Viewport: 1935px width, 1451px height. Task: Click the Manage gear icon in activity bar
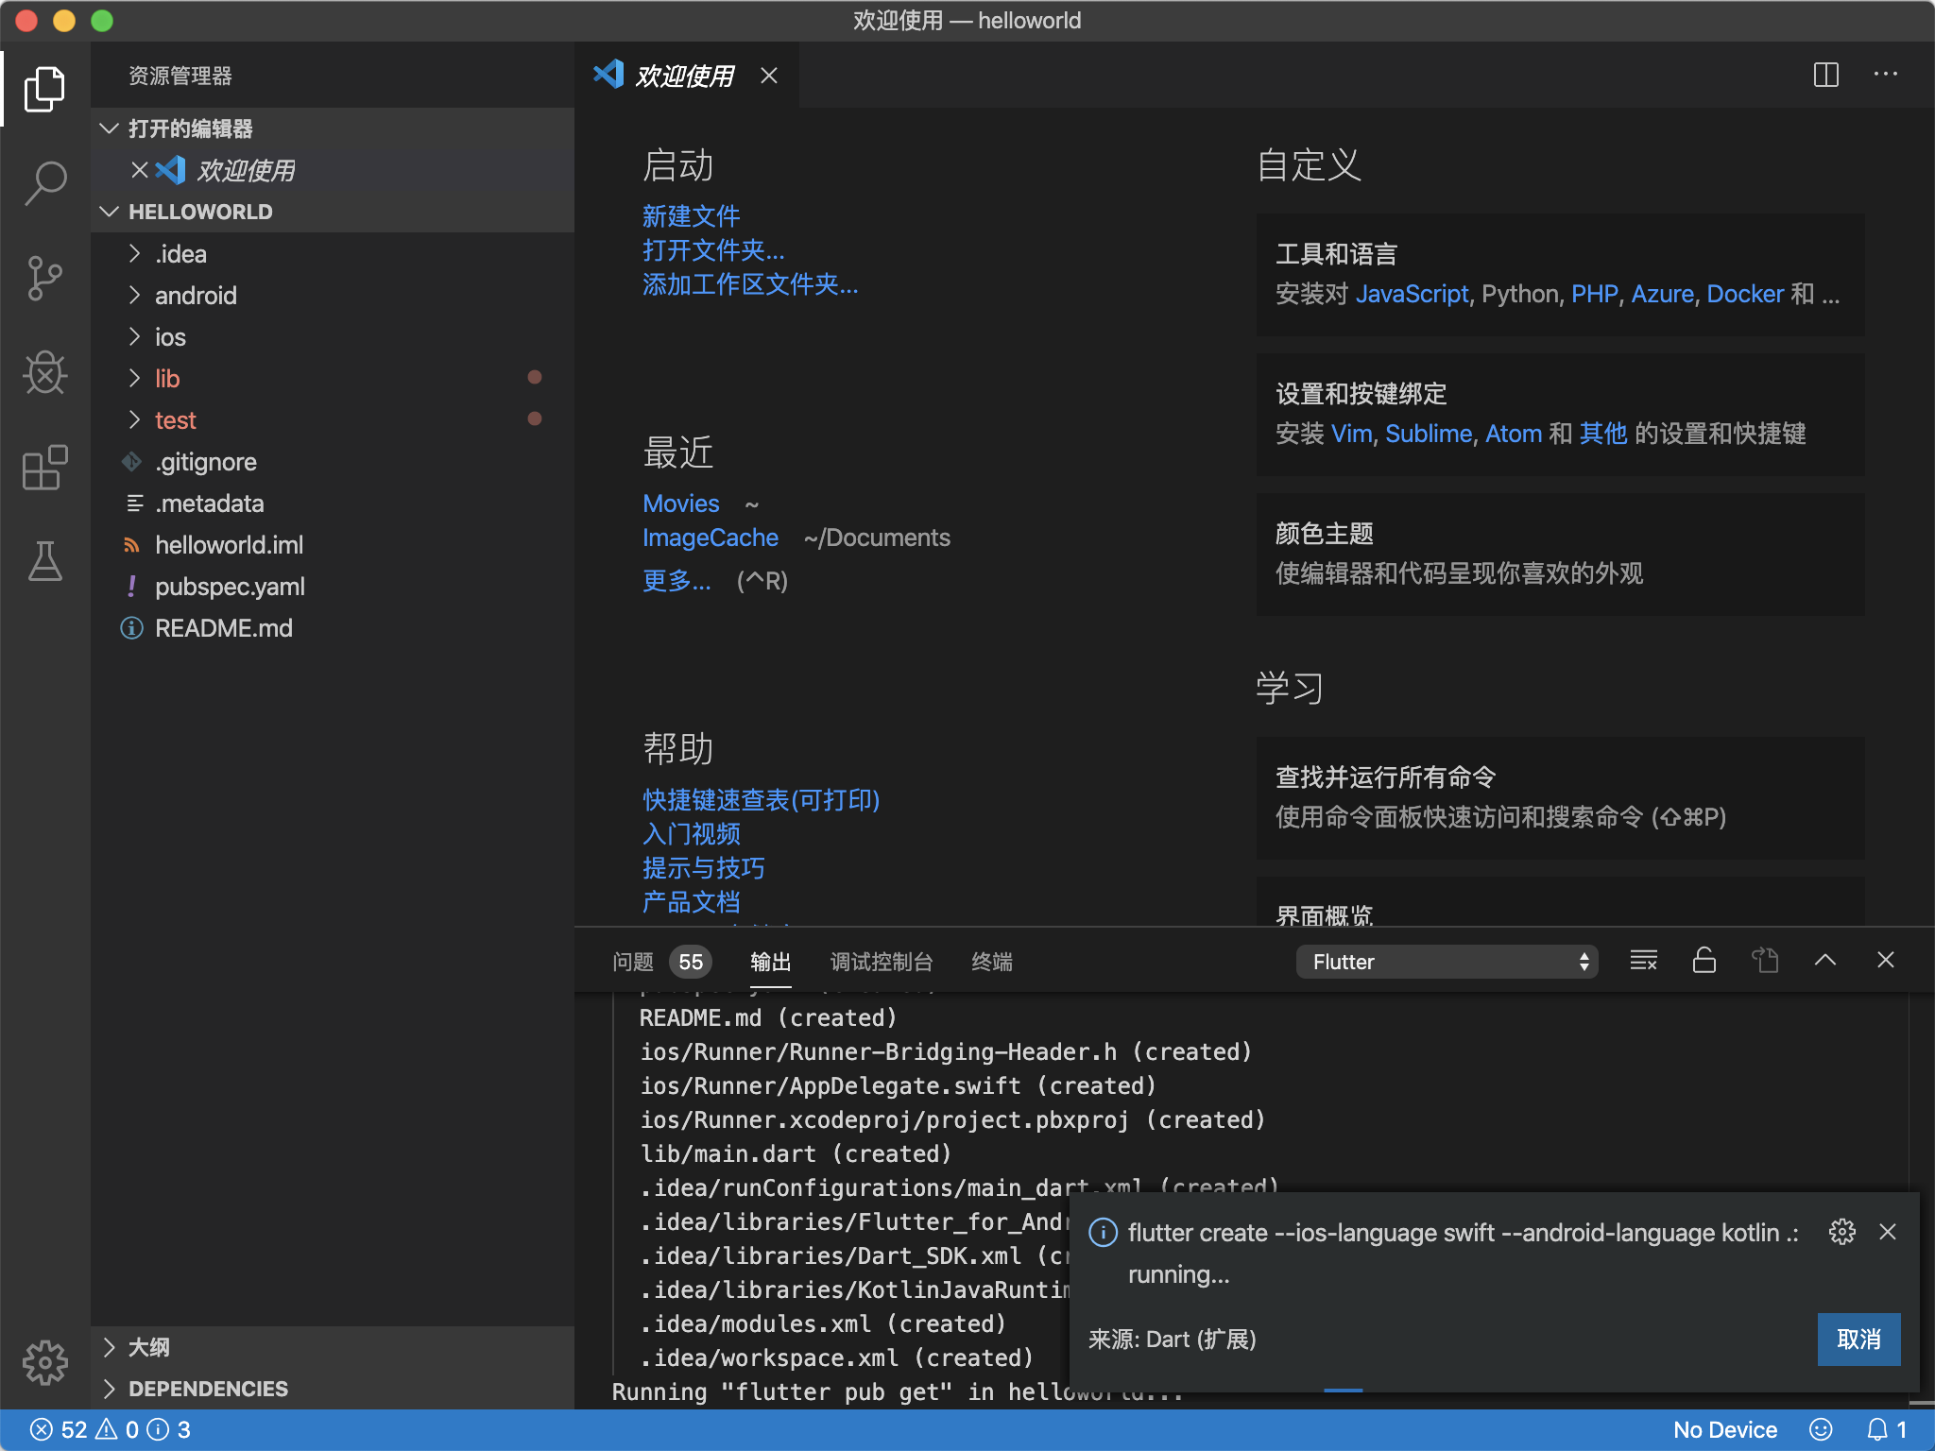coord(44,1362)
